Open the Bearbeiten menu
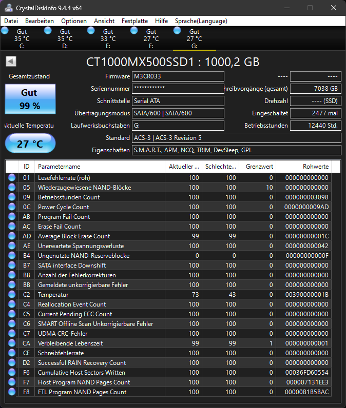Screen dimensions: 346x408 coord(40,21)
